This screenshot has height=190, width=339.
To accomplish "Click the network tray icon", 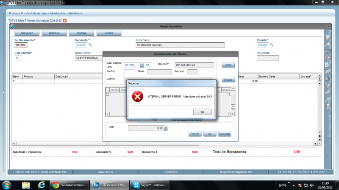I will (306, 185).
